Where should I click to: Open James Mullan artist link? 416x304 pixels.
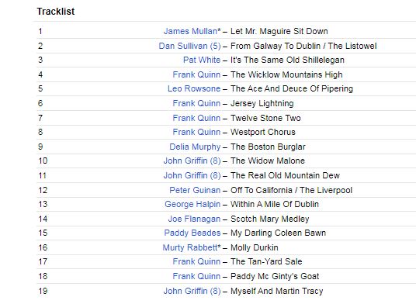(192, 31)
